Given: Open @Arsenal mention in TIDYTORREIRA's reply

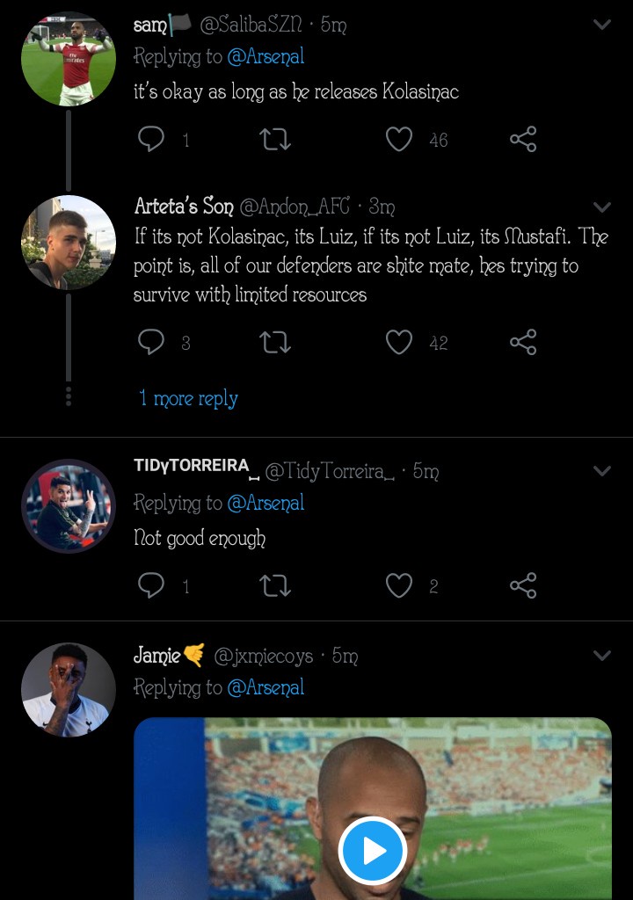Looking at the screenshot, I should pyautogui.click(x=266, y=503).
